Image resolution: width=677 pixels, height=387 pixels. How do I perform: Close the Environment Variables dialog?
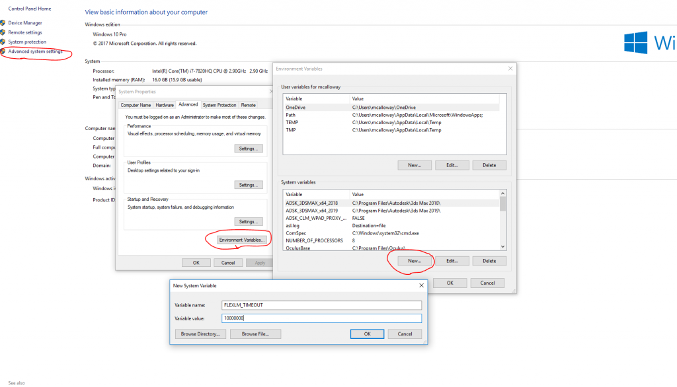click(510, 69)
